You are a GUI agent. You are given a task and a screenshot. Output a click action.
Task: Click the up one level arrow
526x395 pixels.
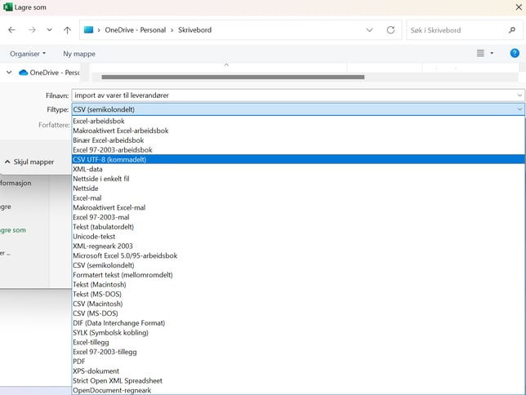click(67, 30)
